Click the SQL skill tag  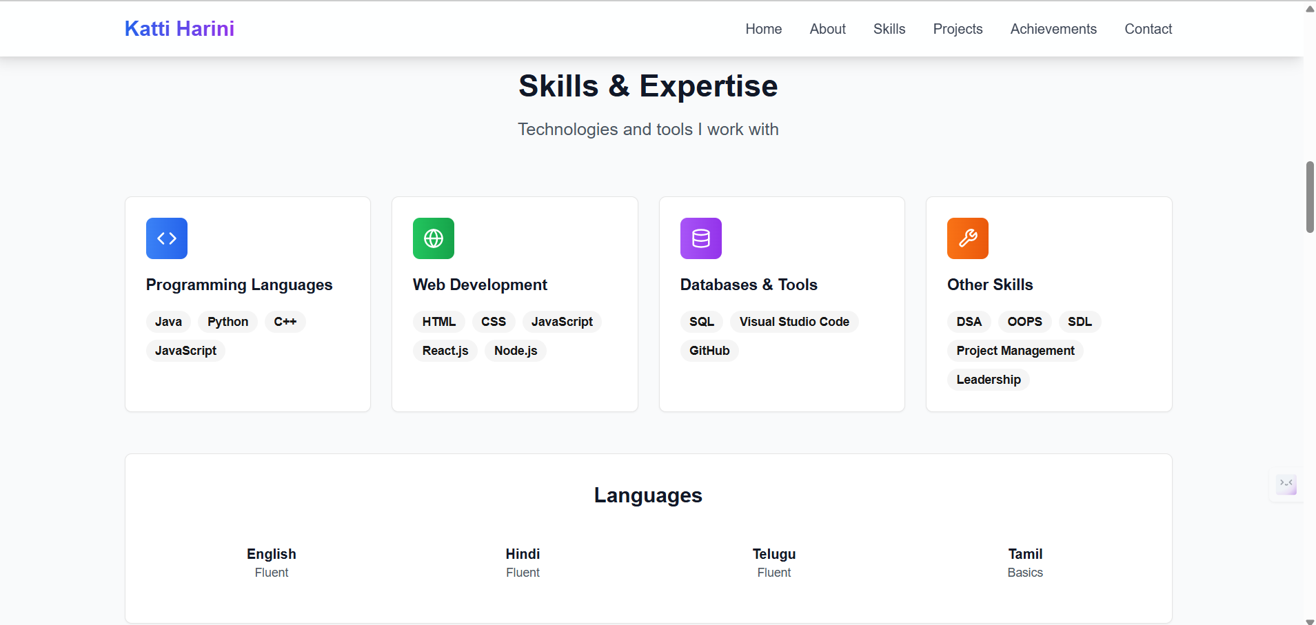pos(702,322)
